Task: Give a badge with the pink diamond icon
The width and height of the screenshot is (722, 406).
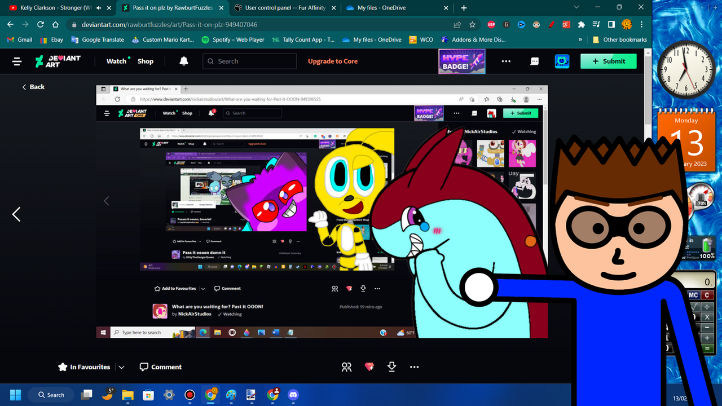Action: tap(369, 367)
